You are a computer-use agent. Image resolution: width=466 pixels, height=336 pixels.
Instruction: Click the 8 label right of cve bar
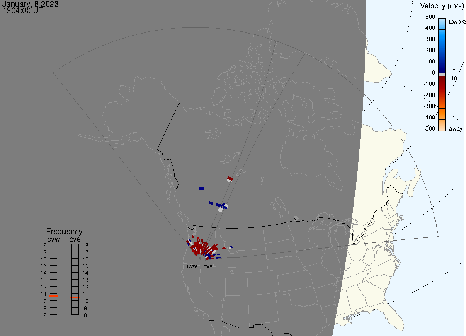coord(85,316)
